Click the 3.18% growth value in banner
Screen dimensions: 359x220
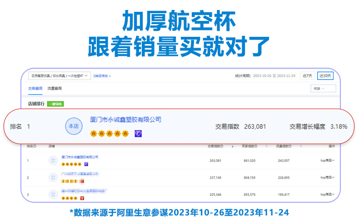click(x=339, y=127)
